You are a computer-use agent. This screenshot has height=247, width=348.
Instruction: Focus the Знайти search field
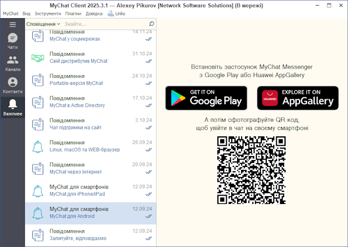[x=105, y=24]
